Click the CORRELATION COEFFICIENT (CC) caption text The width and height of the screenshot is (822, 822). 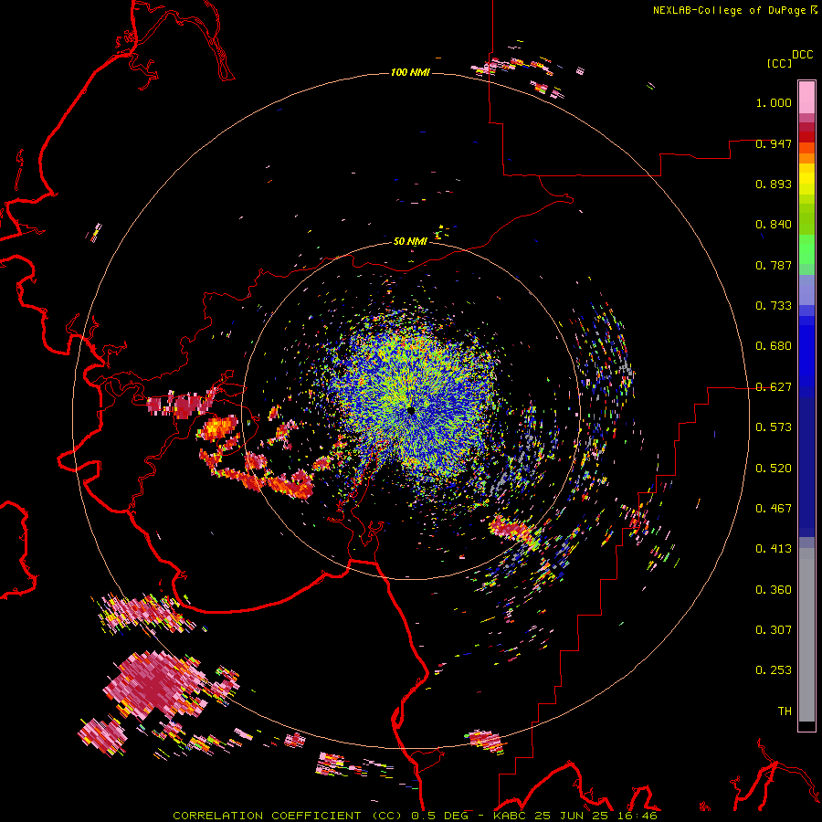[x=288, y=816]
